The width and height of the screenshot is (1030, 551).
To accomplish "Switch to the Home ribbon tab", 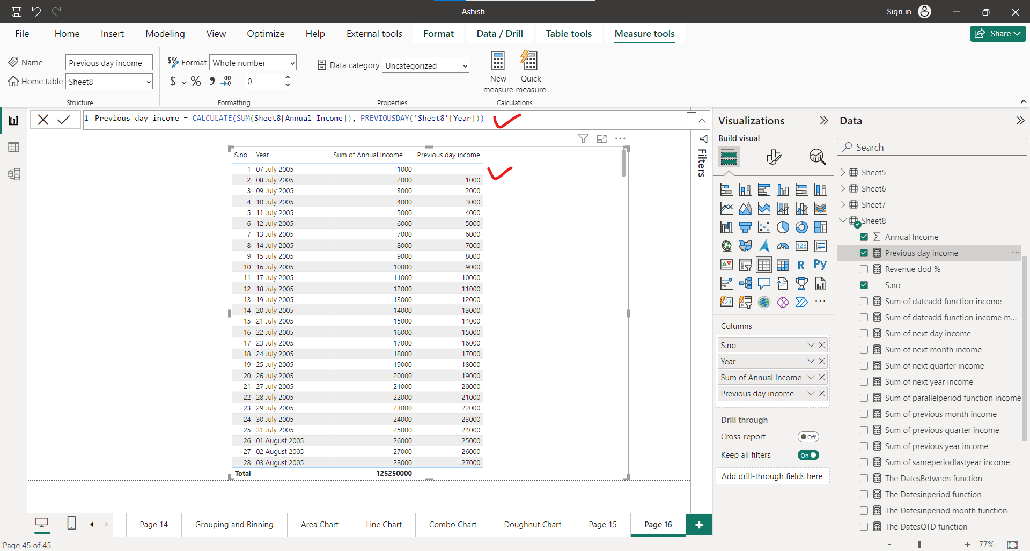I will pos(67,33).
